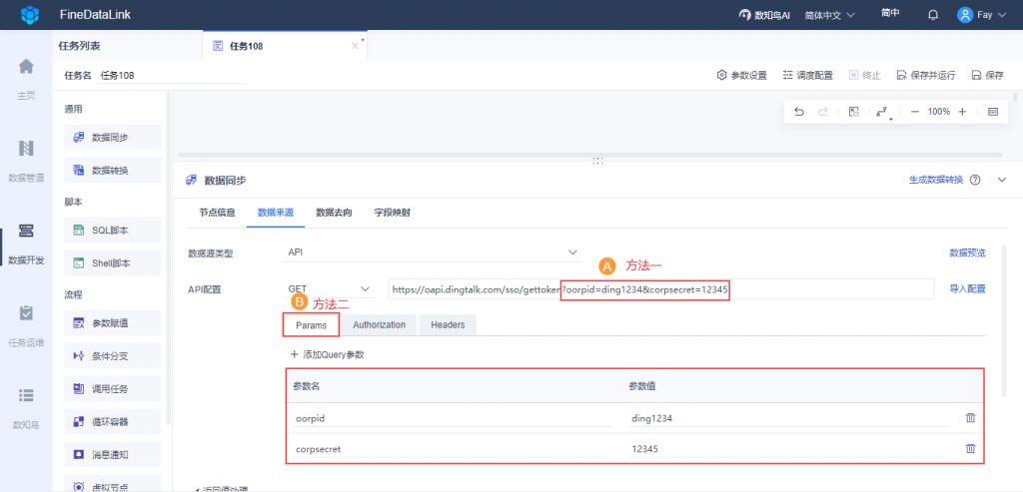Click the API URL input field

point(661,289)
